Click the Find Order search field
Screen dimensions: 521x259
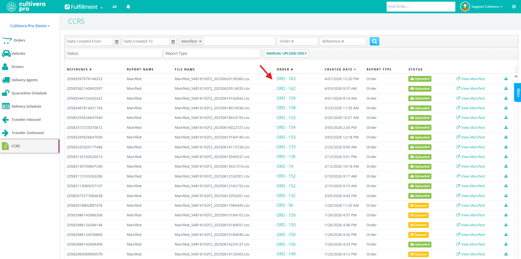[x=420, y=7]
